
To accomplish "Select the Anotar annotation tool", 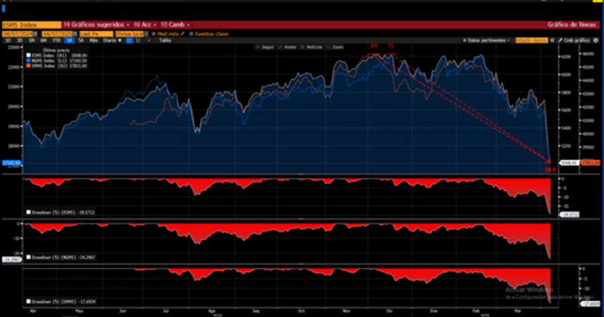I will pos(288,47).
